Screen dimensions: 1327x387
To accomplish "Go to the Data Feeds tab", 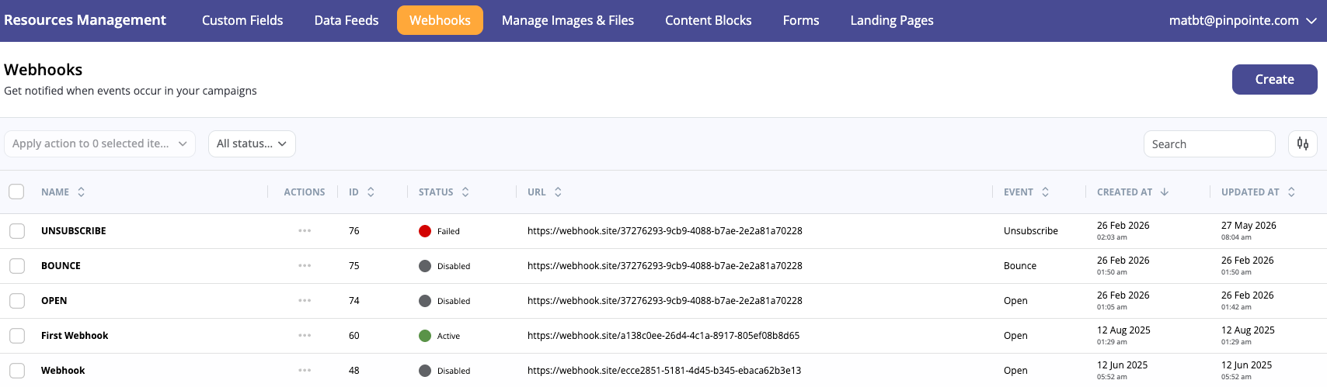I will coord(347,20).
